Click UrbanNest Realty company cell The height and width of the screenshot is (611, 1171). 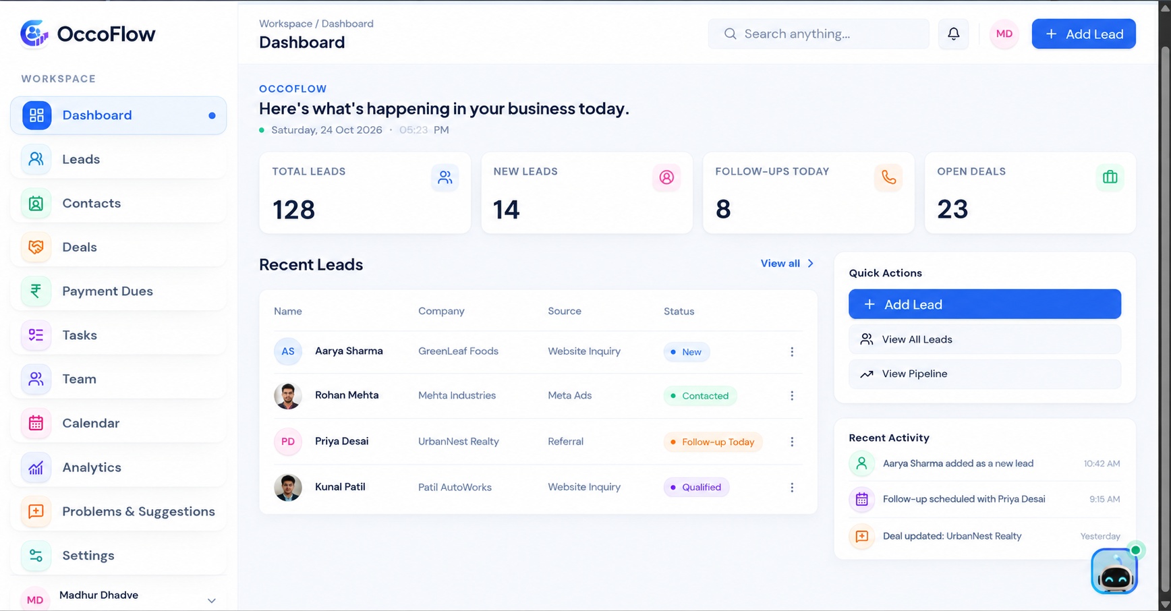point(459,441)
